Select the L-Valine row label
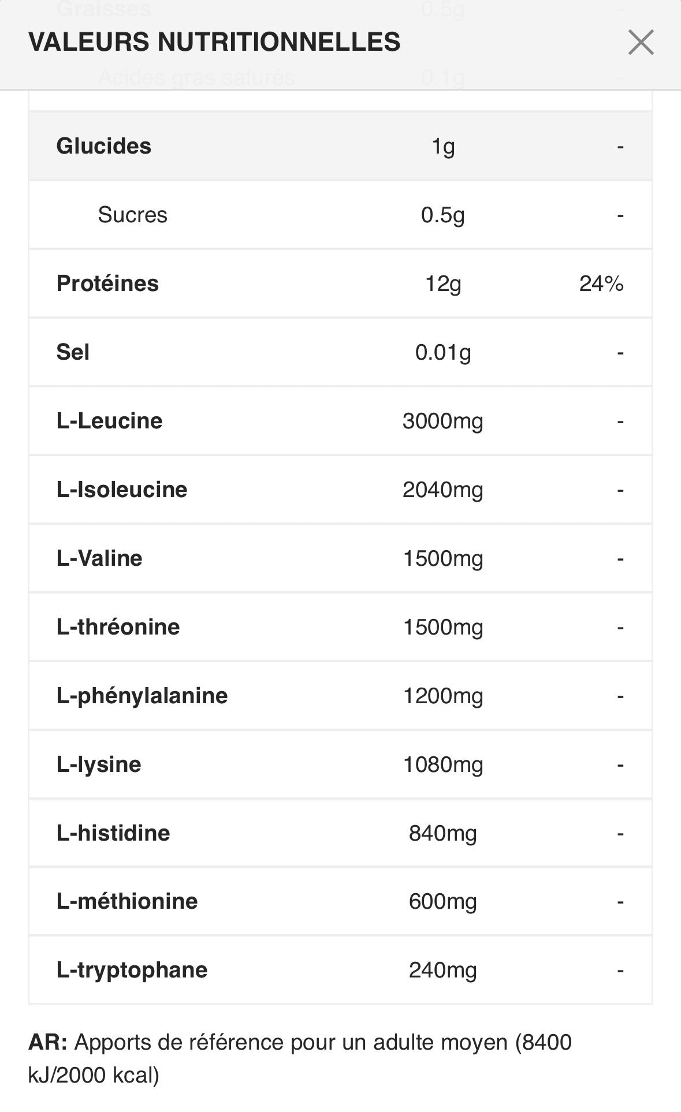This screenshot has height=1112, width=681. (x=99, y=558)
